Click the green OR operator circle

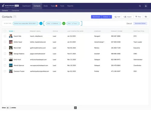[64, 24]
